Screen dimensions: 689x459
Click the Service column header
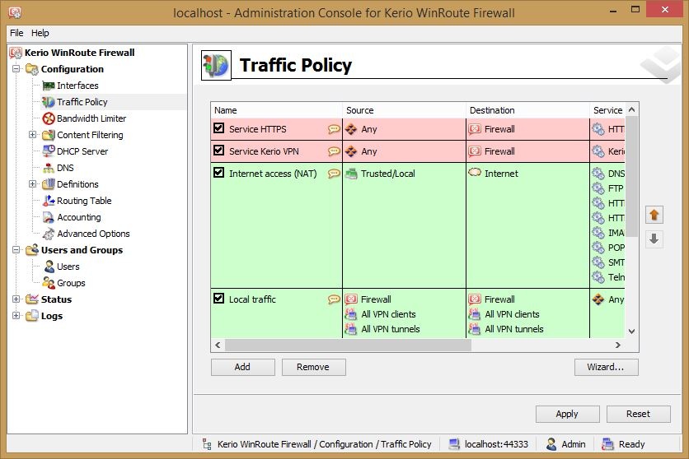click(x=607, y=110)
